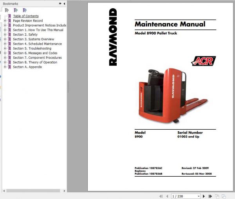The height and width of the screenshot is (199, 235).
Task: Open Section 2. Safety bookmark
Action: (x=25, y=34)
